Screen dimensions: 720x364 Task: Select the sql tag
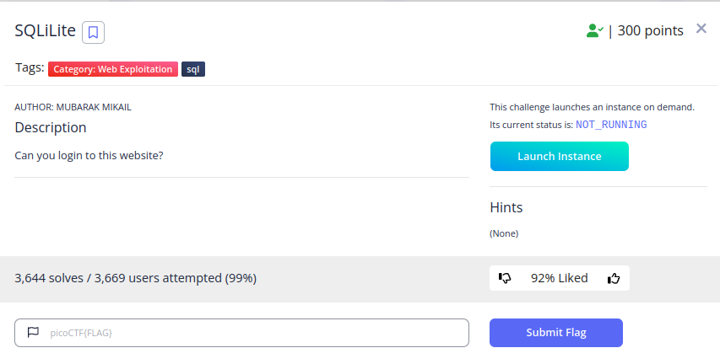tap(193, 69)
